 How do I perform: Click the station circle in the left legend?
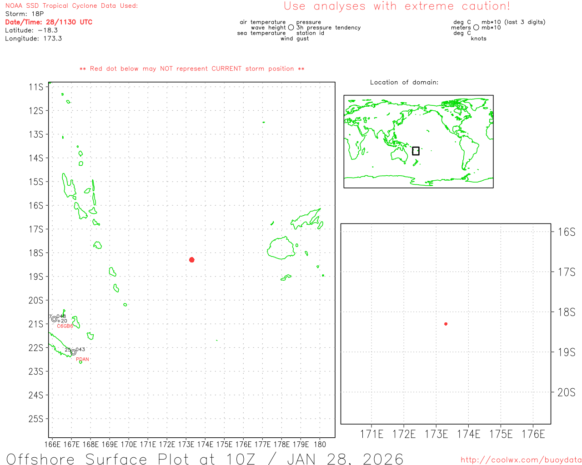tap(291, 28)
